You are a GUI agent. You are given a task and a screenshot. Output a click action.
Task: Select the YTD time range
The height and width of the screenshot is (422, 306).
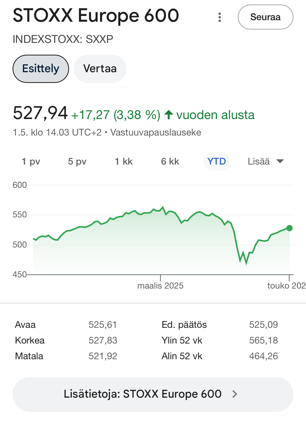coord(217,161)
